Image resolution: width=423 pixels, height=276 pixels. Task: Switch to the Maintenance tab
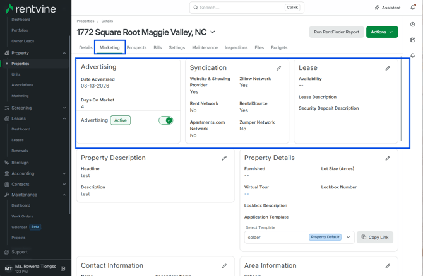(205, 48)
